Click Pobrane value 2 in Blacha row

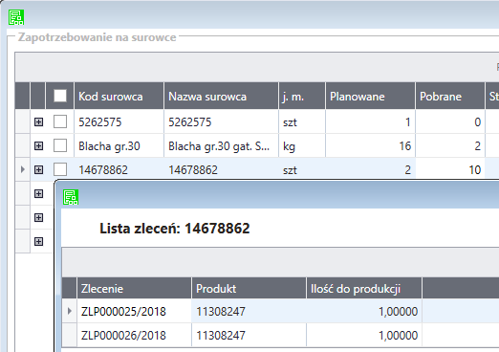[x=450, y=145]
